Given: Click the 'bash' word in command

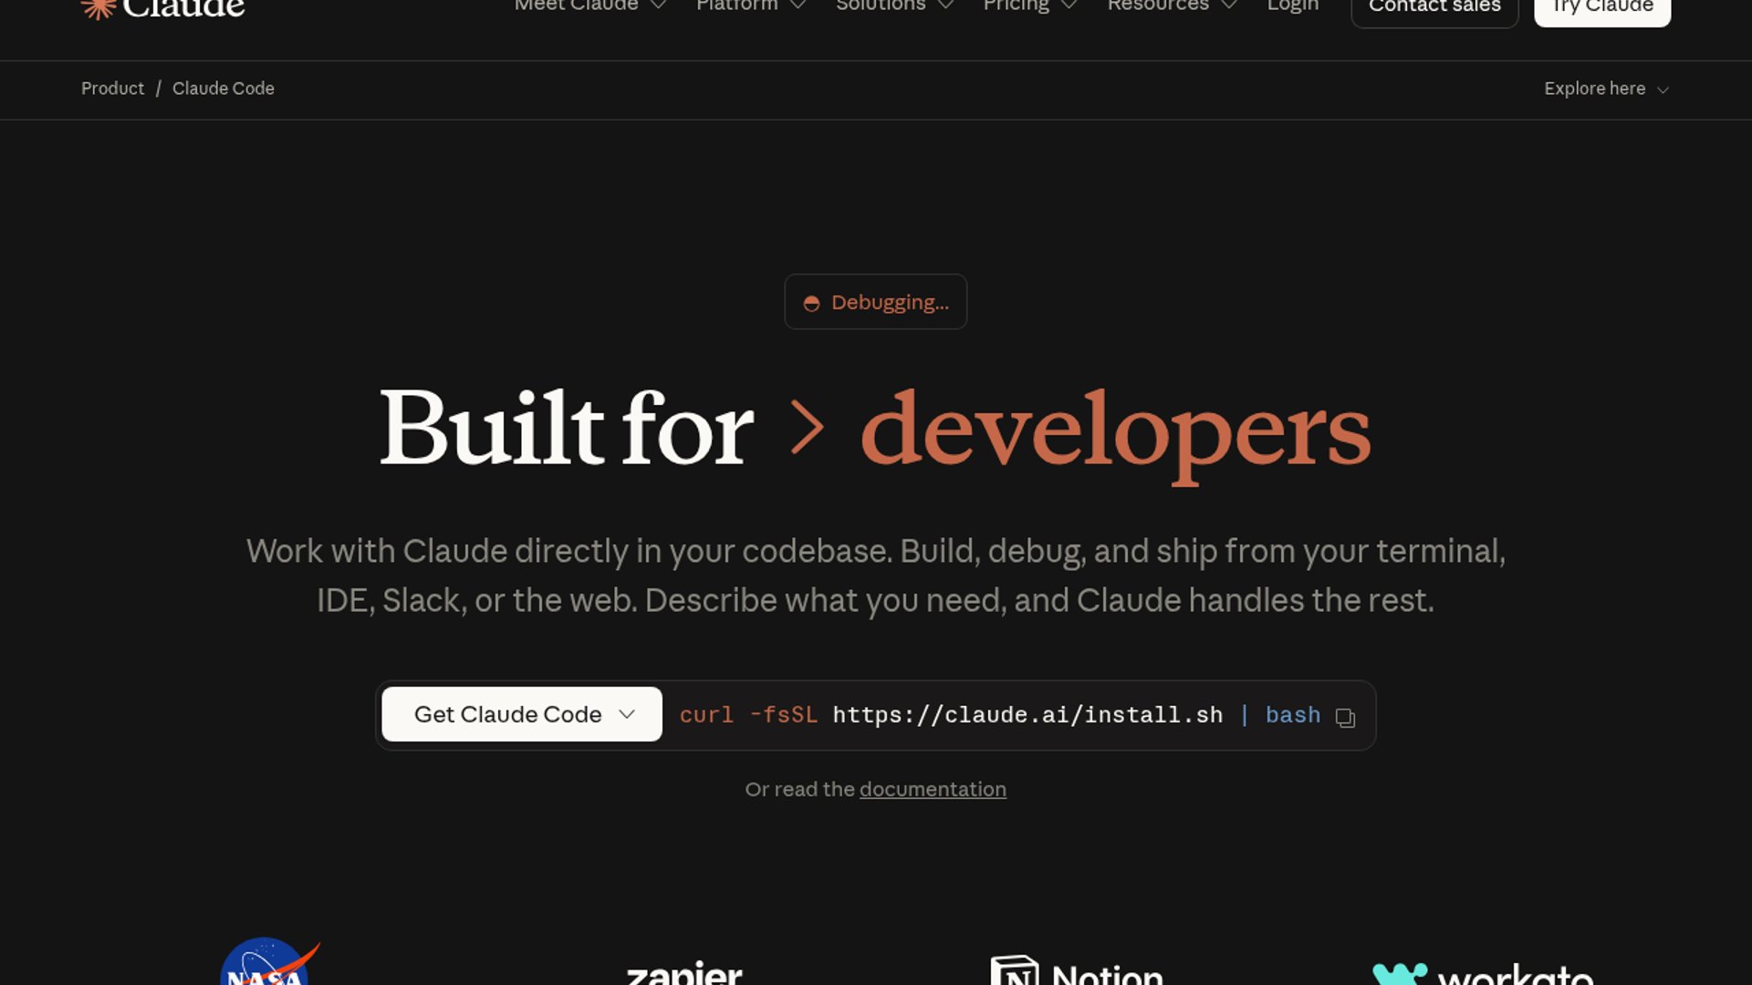Looking at the screenshot, I should tap(1293, 715).
